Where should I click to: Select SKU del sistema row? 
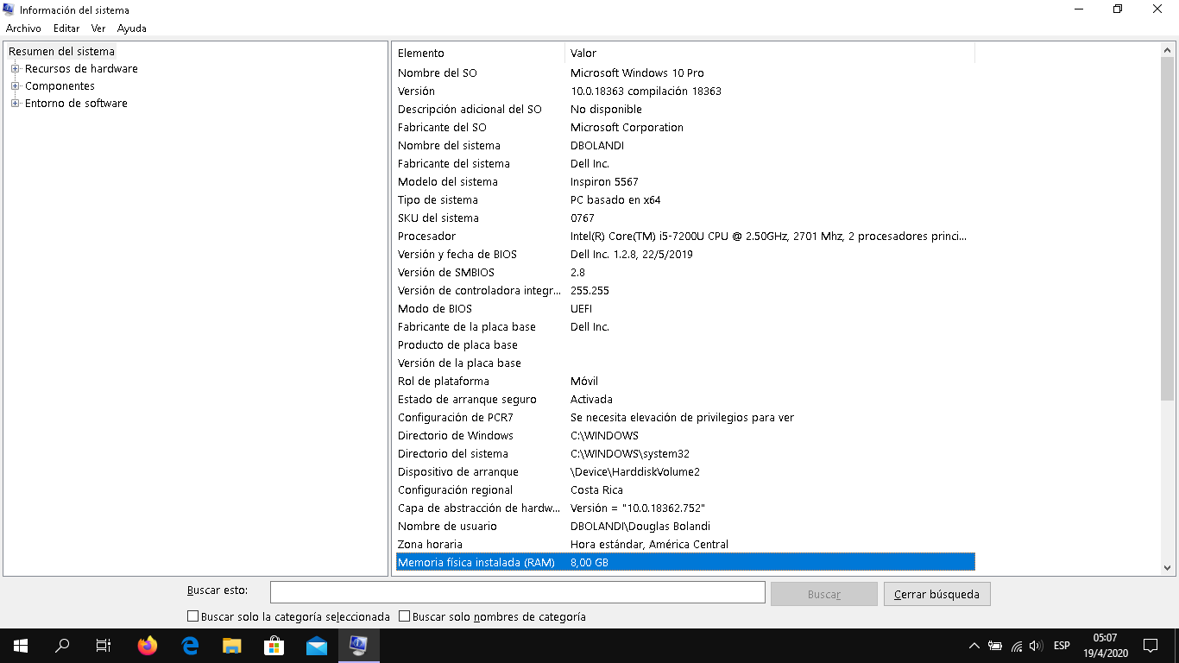pyautogui.click(x=685, y=218)
